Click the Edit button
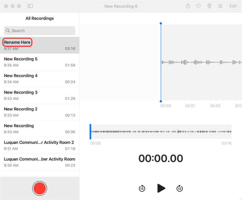Viewport: 242px width, 200px height. click(233, 6)
